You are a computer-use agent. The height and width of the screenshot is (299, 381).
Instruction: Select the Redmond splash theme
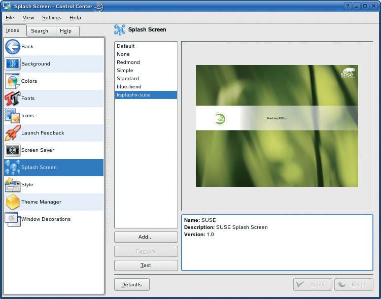[146, 62]
